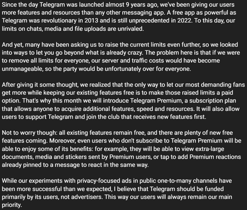This screenshot has height=210, width=247.
Task: Click the words 'view extra-large'
Action: (x=203, y=149)
